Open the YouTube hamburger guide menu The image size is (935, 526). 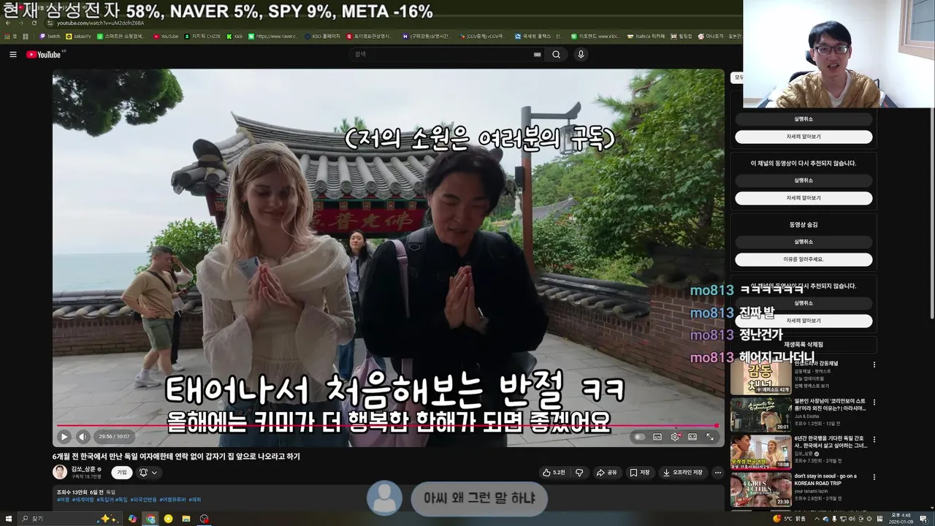click(x=12, y=54)
